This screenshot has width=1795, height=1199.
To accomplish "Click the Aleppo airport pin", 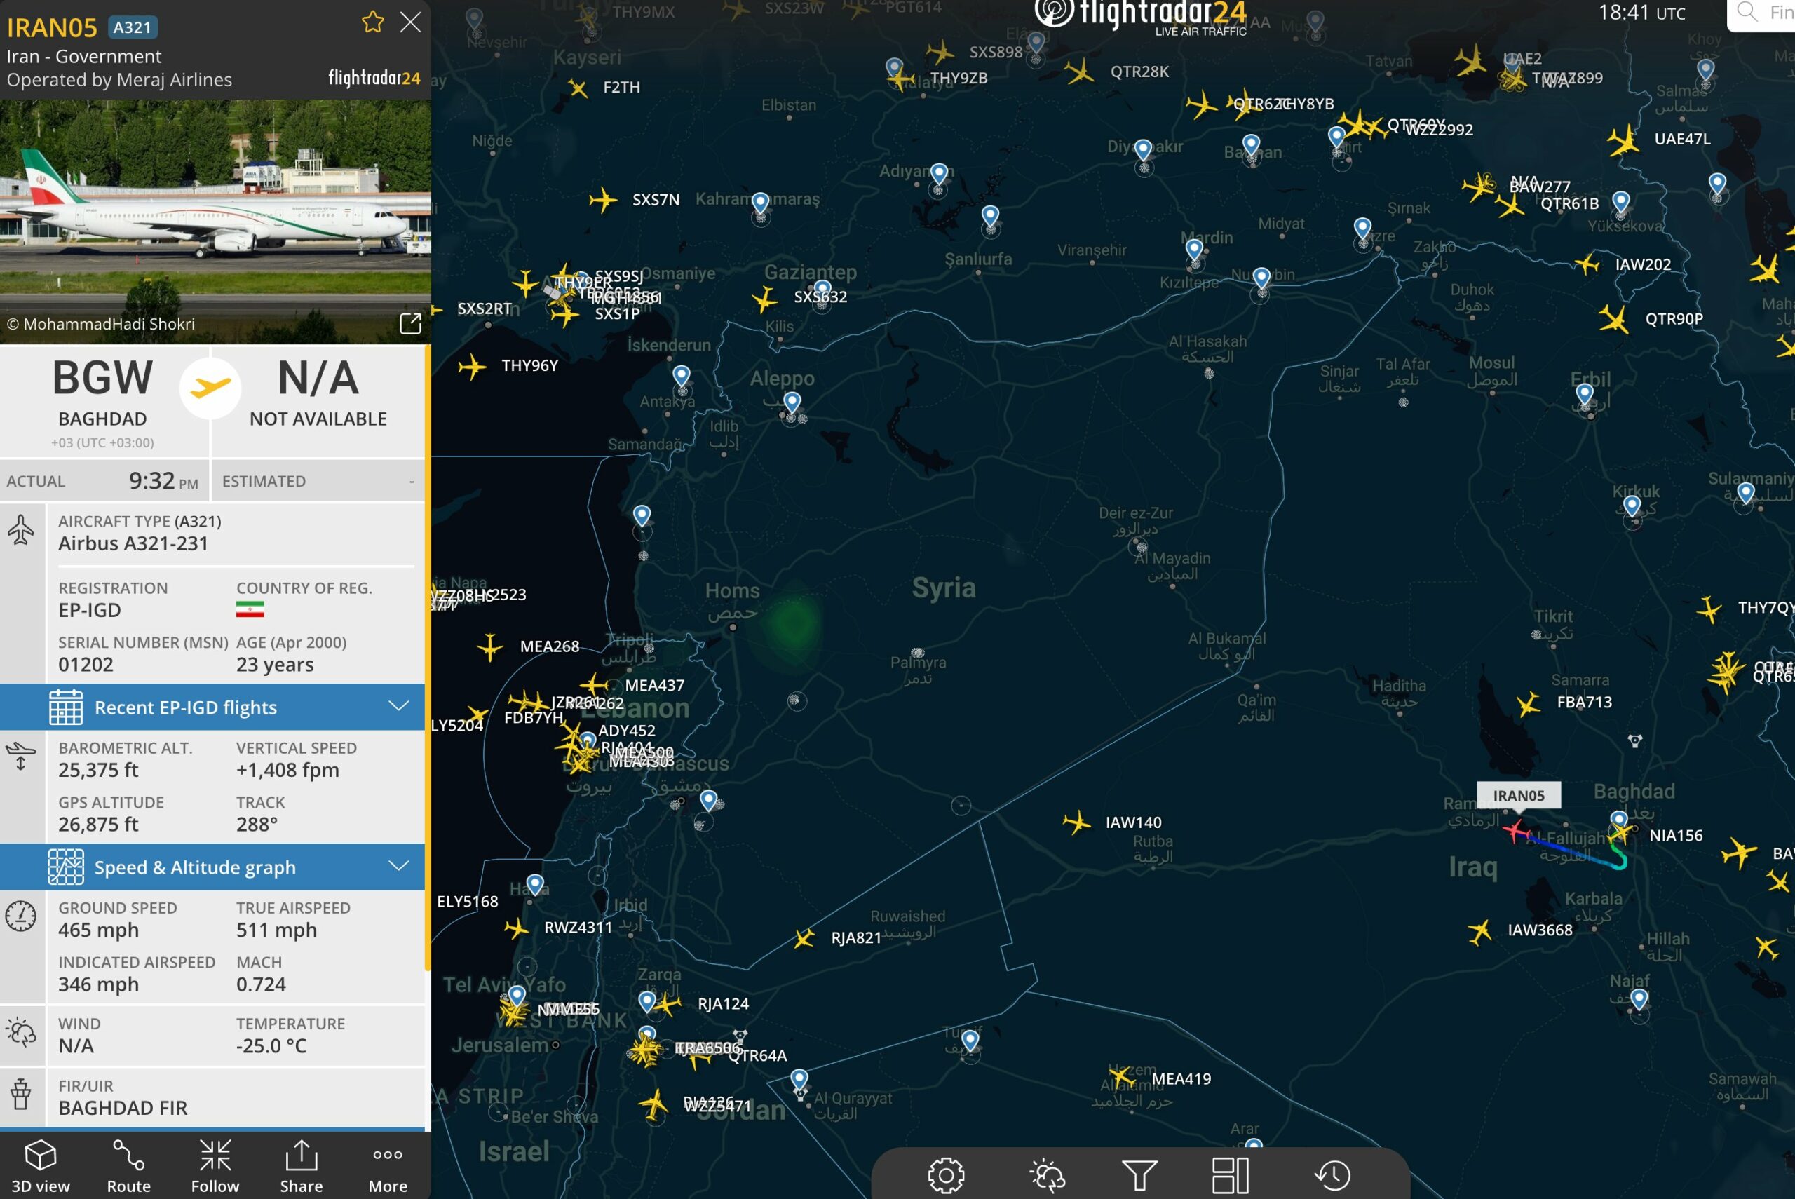I will click(792, 402).
